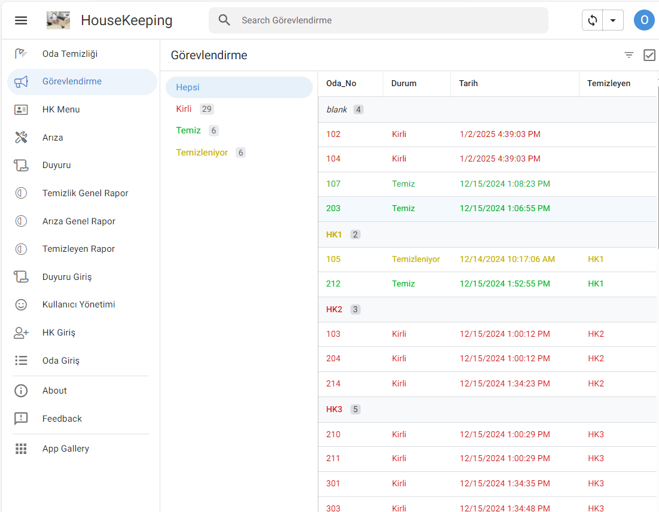Open the filter icon in Görevlendirme header

tap(629, 55)
